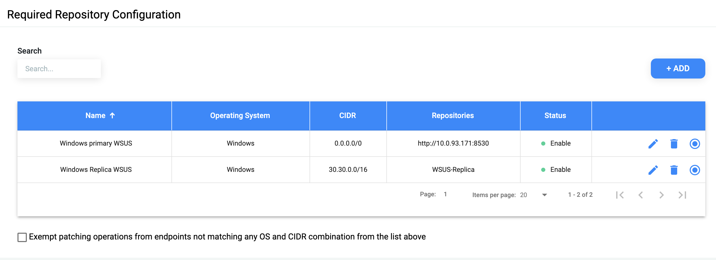716x260 pixels.
Task: Go to the next page
Action: (661, 195)
